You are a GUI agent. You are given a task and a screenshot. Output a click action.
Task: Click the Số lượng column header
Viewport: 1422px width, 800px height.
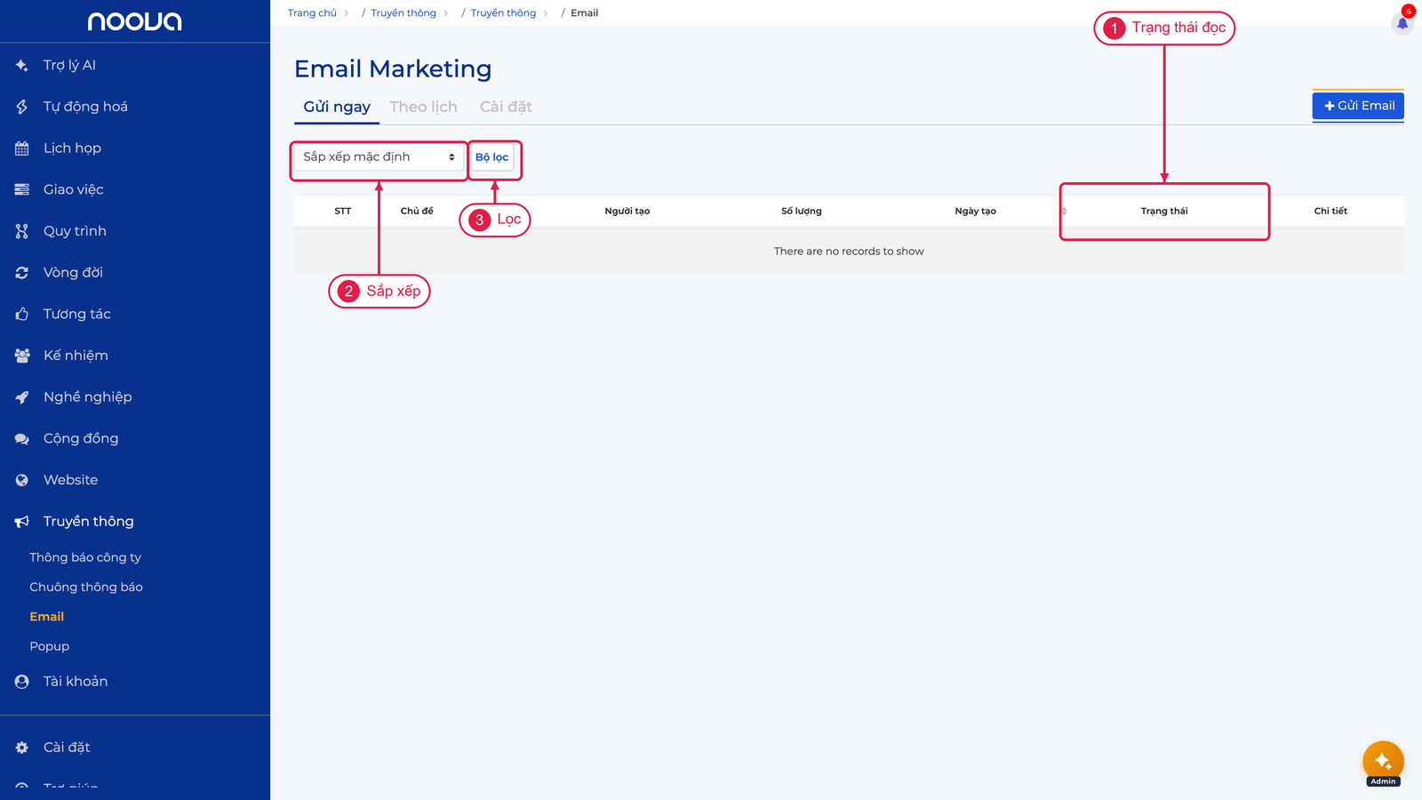tap(802, 212)
